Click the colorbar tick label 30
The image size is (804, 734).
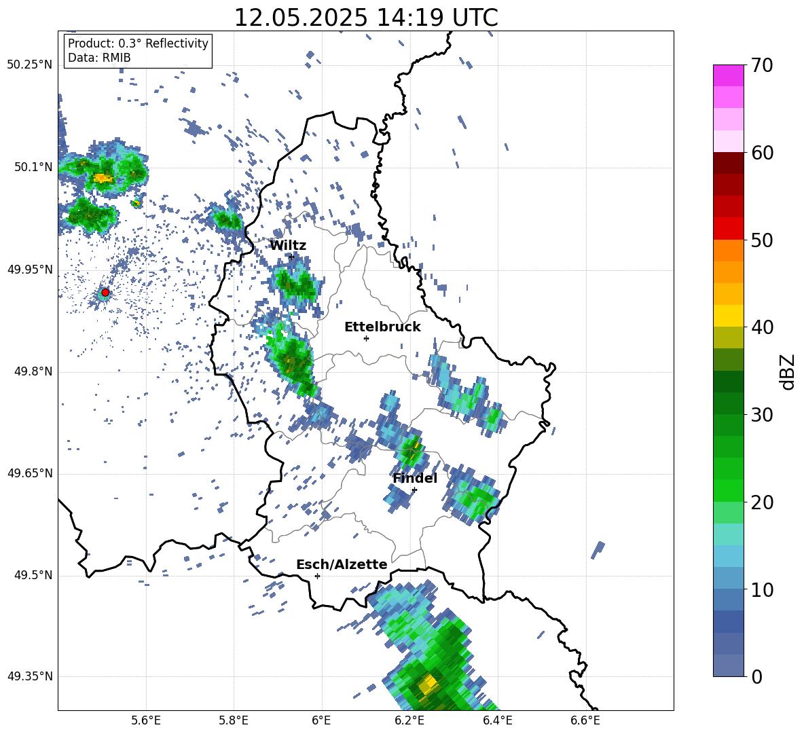pyautogui.click(x=762, y=415)
